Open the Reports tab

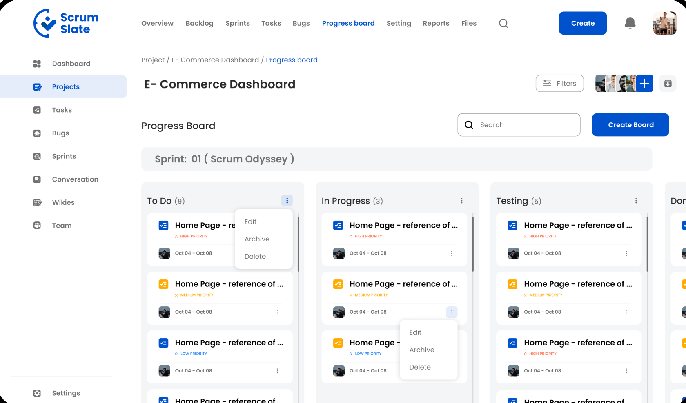coord(436,23)
